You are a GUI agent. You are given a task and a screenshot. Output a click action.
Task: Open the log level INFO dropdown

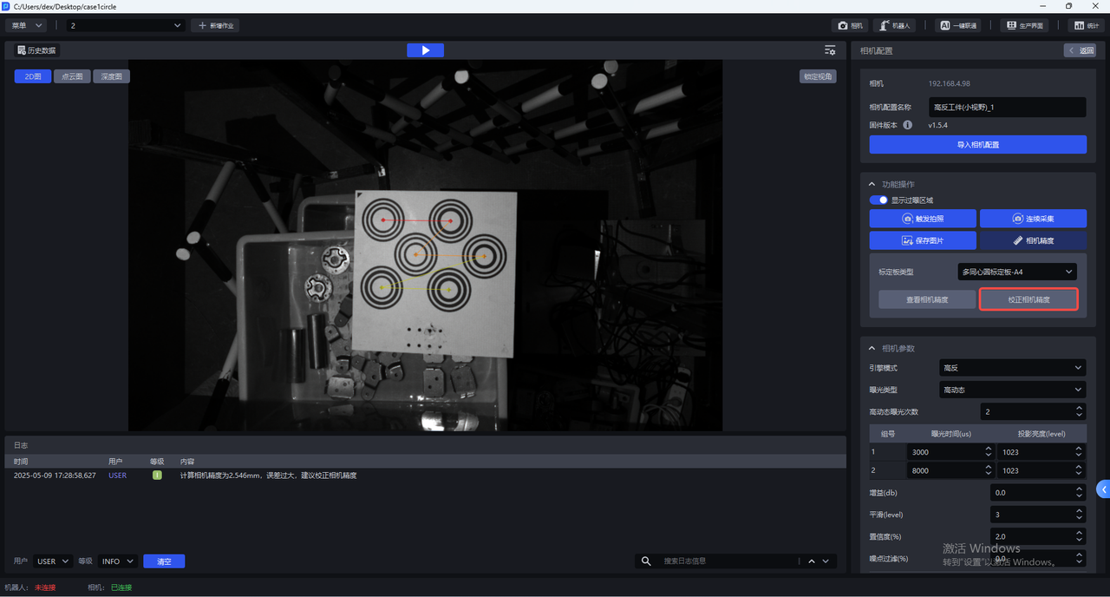117,561
